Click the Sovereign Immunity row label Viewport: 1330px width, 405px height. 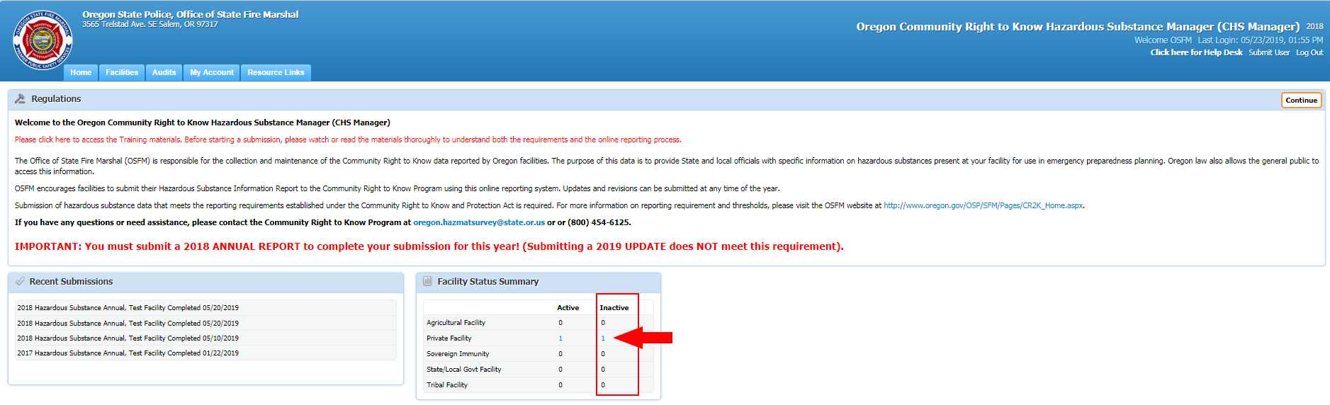click(x=458, y=354)
